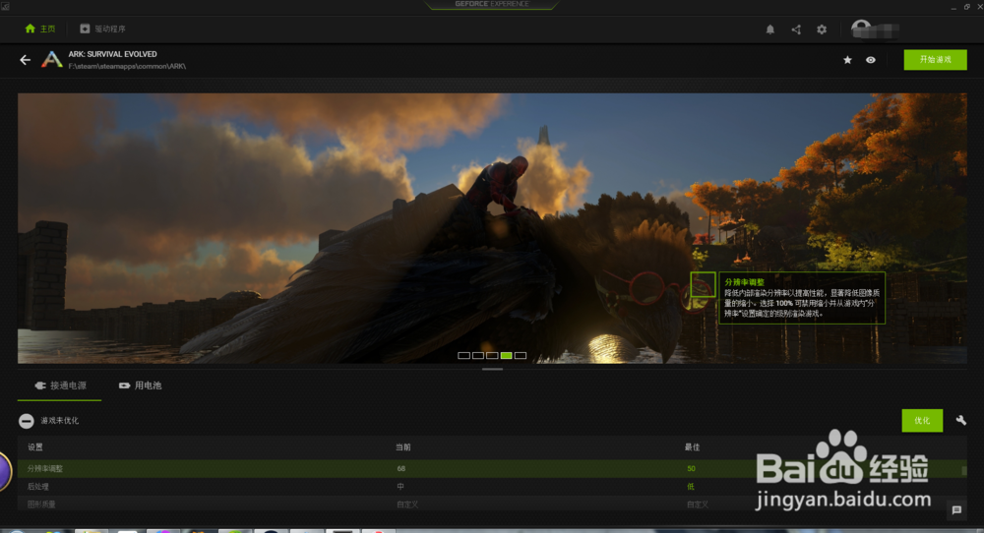Click the game install path text
Image resolution: width=984 pixels, height=533 pixels.
pos(127,66)
